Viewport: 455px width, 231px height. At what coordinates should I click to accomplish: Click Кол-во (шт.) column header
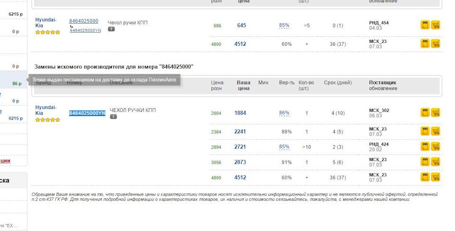click(306, 86)
